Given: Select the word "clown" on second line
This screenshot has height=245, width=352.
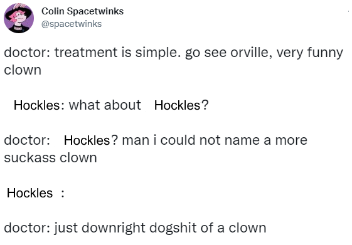Looking at the screenshot, I should tap(23, 70).
